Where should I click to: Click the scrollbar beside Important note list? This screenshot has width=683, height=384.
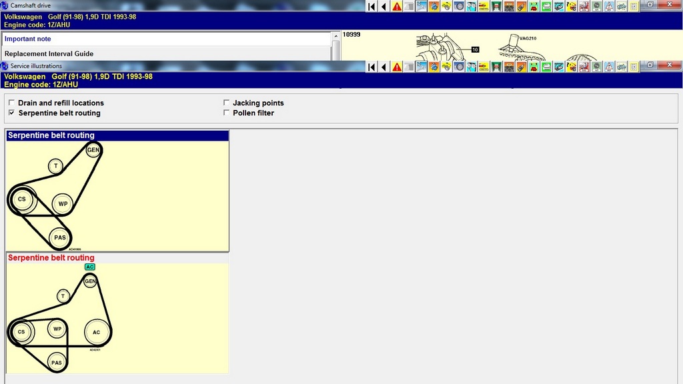[x=335, y=49]
